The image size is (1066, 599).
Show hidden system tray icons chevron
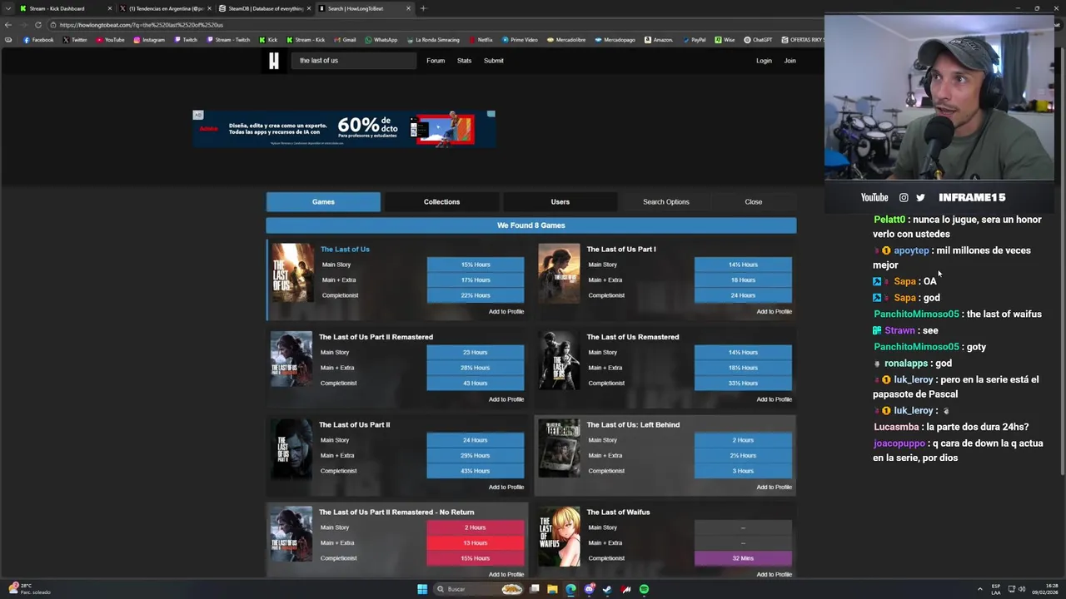(x=979, y=589)
